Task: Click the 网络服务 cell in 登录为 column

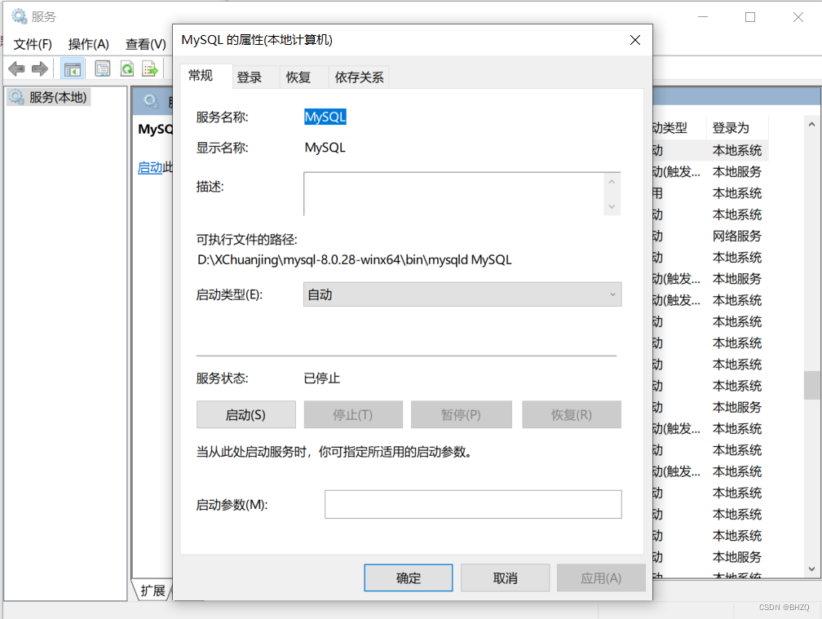Action: tap(736, 236)
